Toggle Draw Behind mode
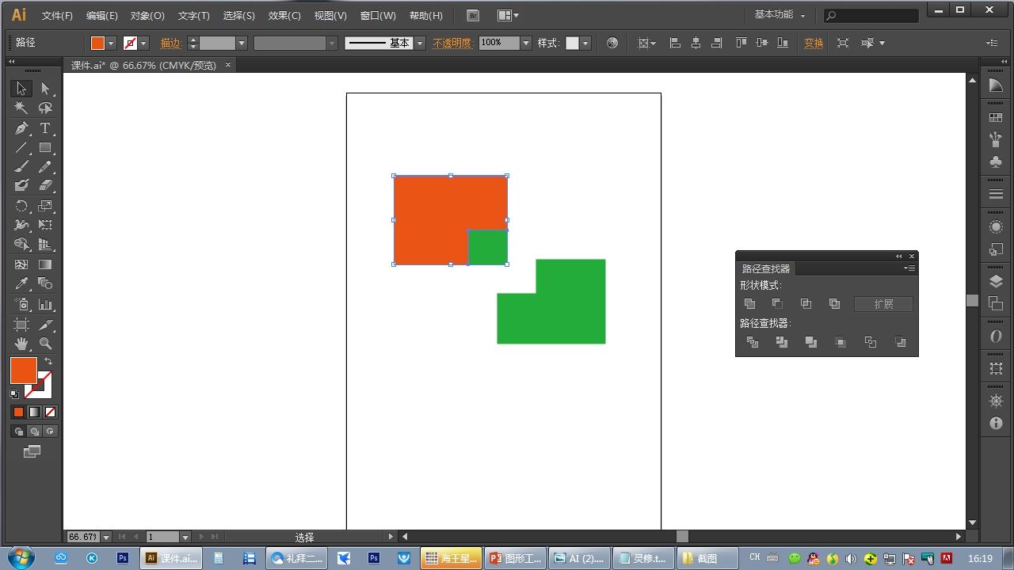 (x=34, y=431)
